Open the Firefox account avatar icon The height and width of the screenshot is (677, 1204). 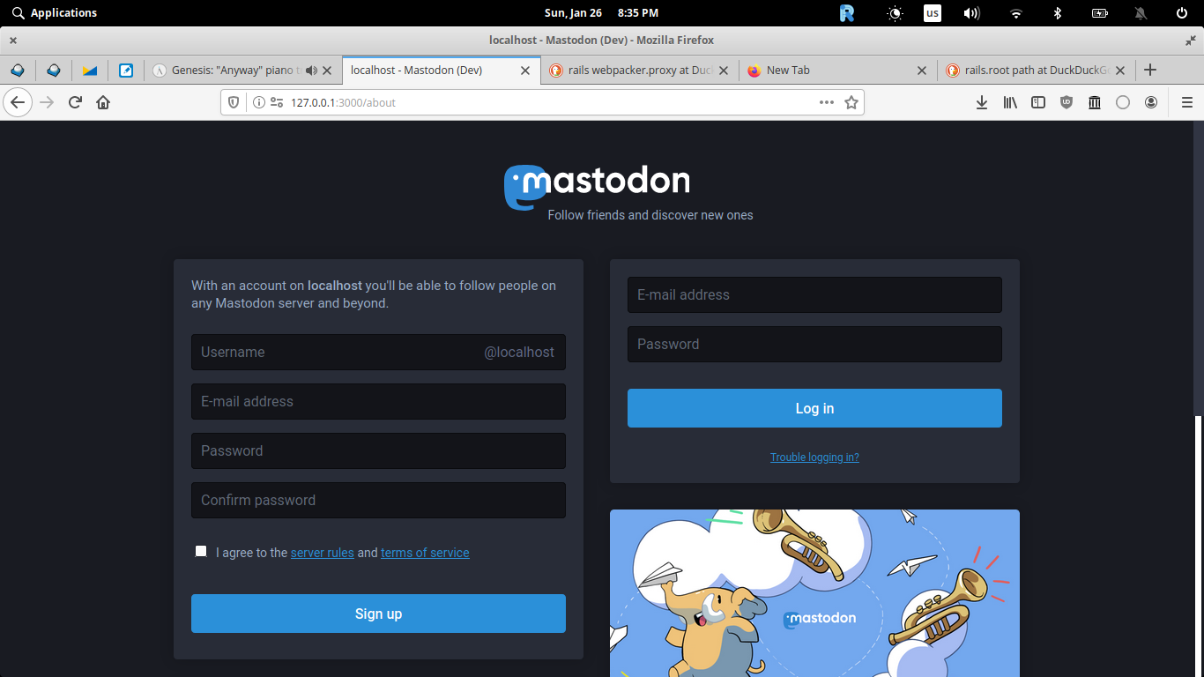(1151, 102)
